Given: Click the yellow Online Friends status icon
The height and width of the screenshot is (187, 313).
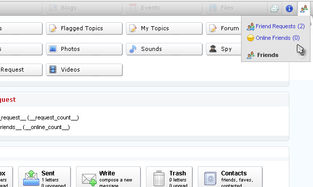Looking at the screenshot, I should [x=250, y=38].
